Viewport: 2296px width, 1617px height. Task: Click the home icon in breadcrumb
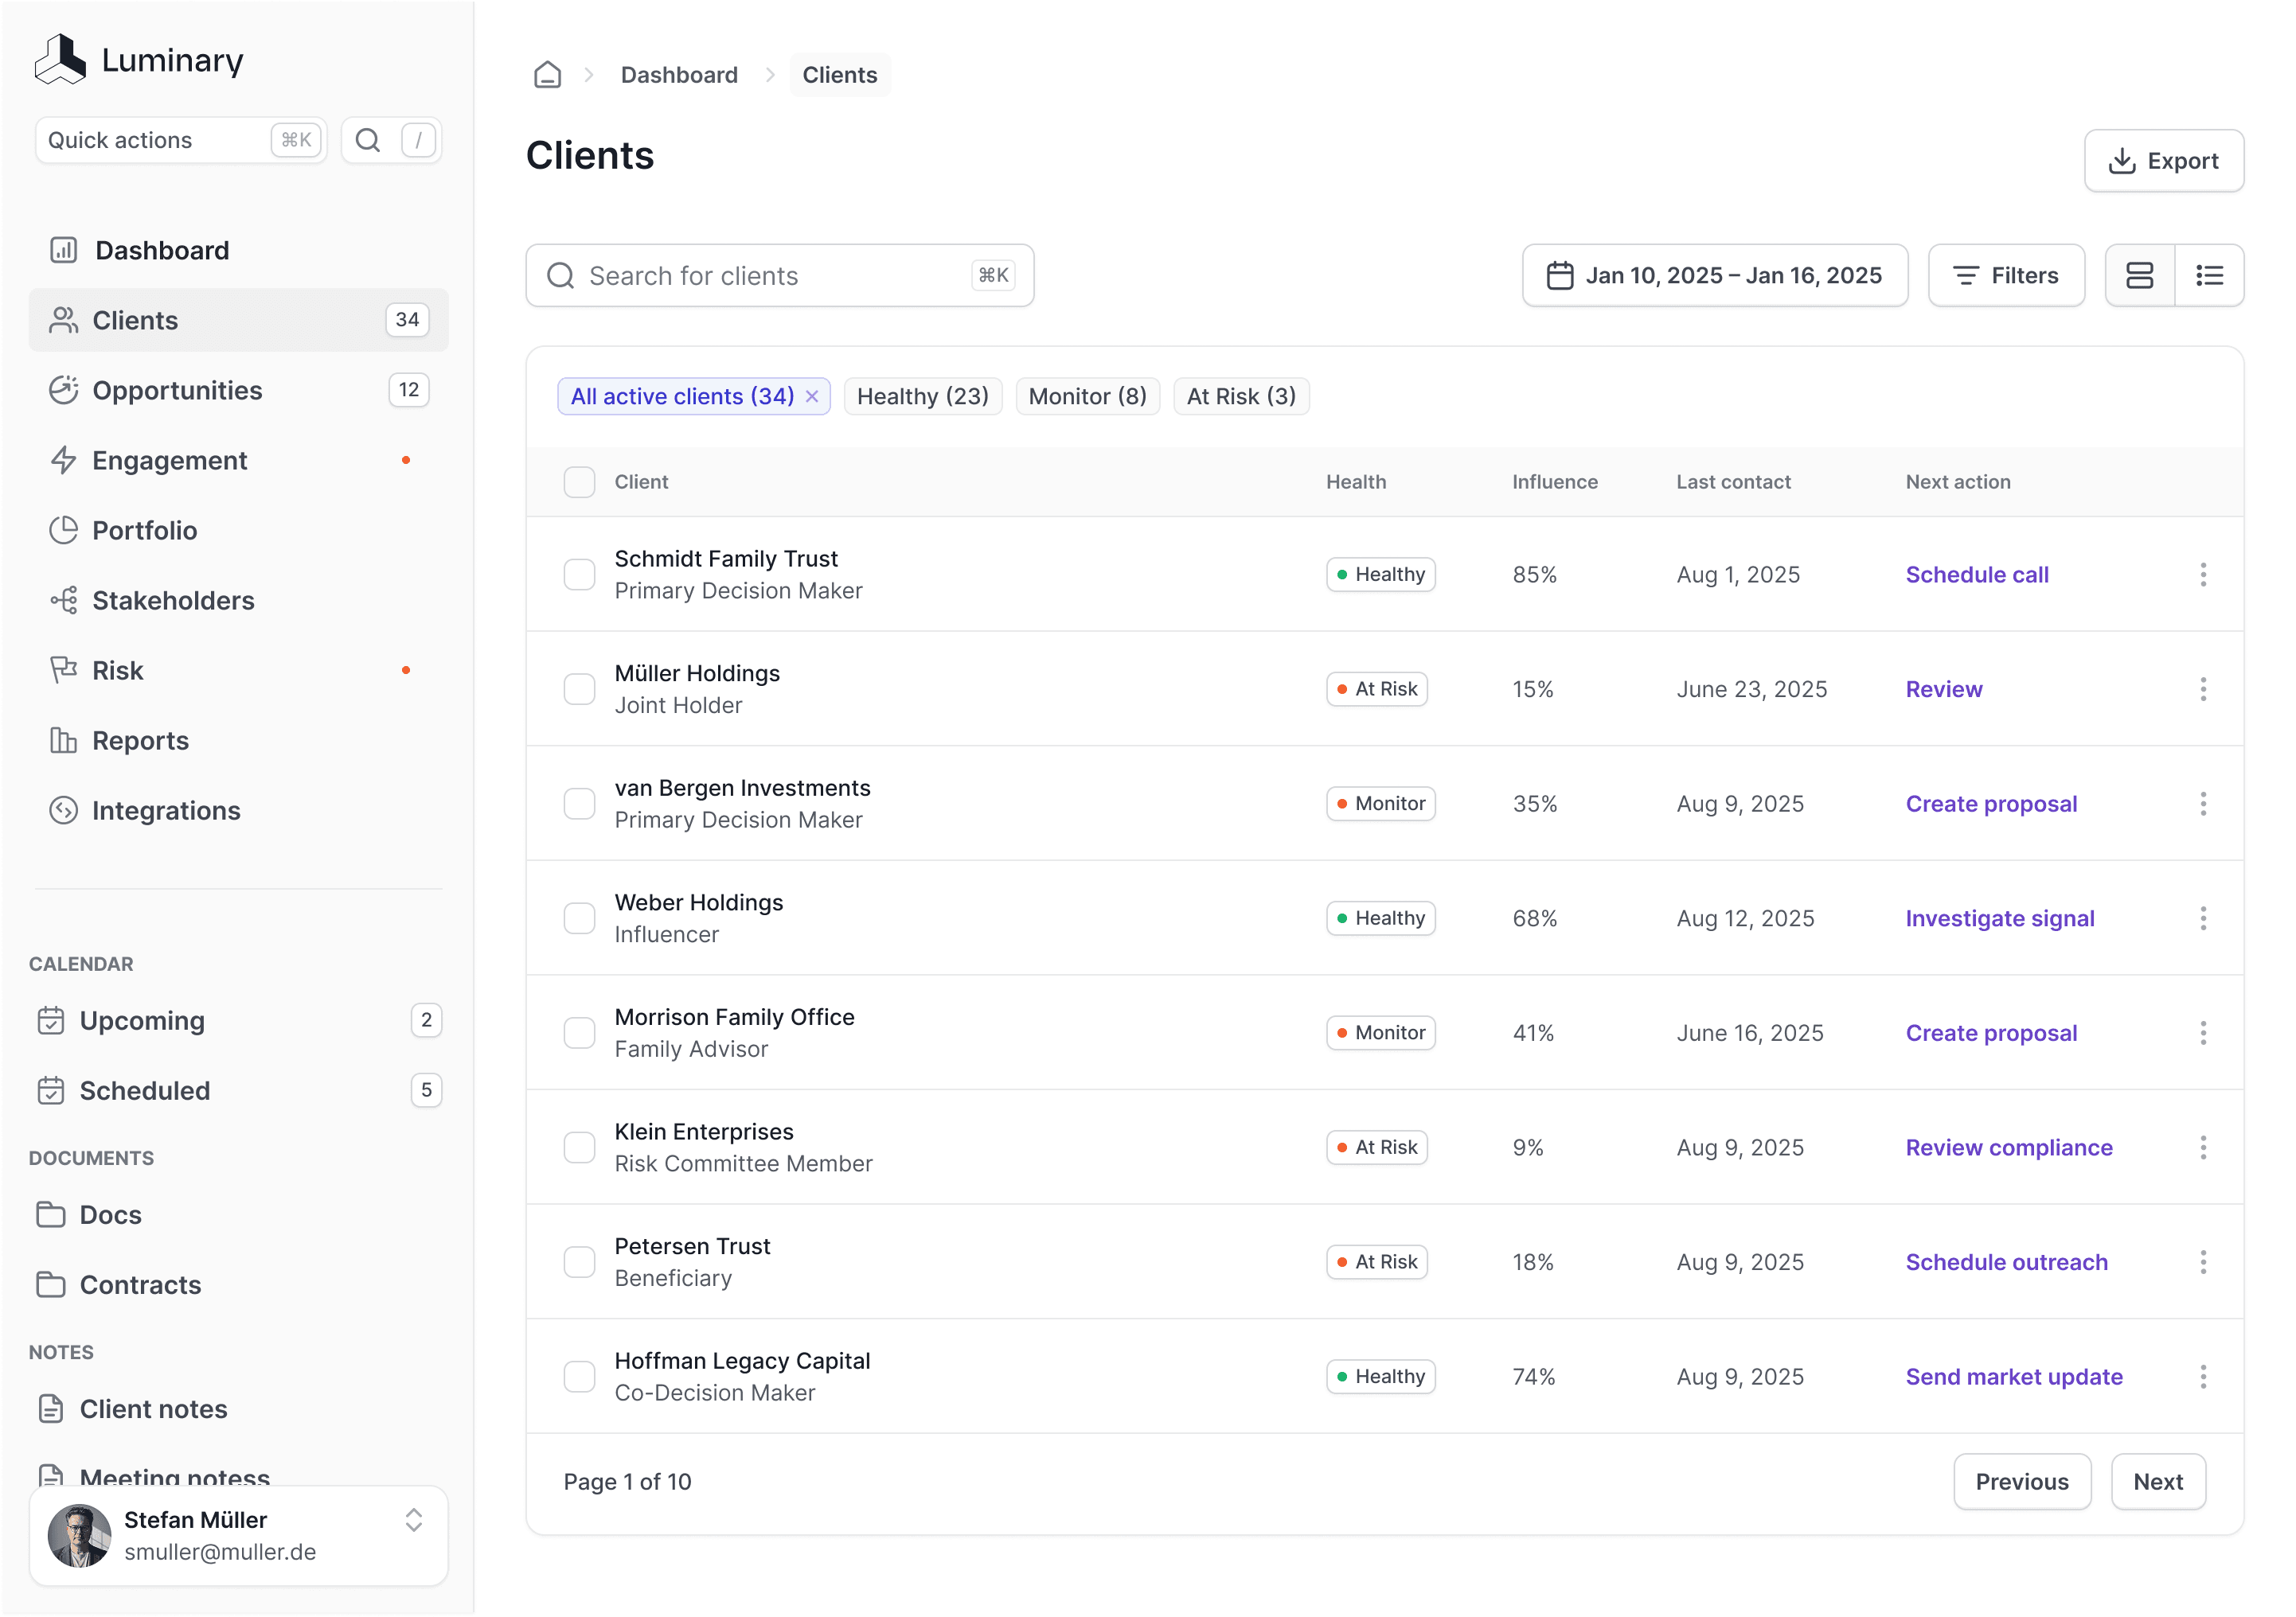547,75
